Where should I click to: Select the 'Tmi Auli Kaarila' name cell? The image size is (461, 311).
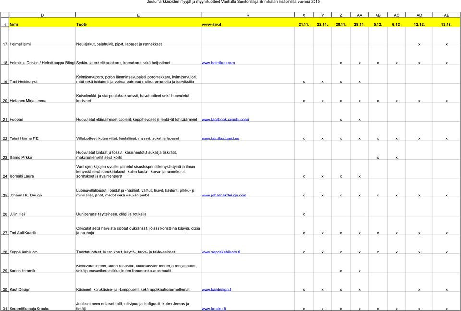click(x=42, y=226)
